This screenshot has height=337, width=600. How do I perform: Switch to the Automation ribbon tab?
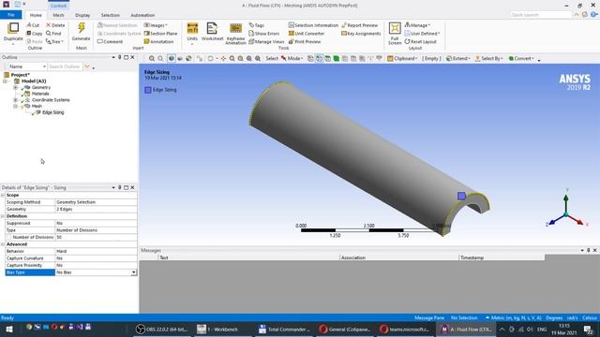(142, 15)
